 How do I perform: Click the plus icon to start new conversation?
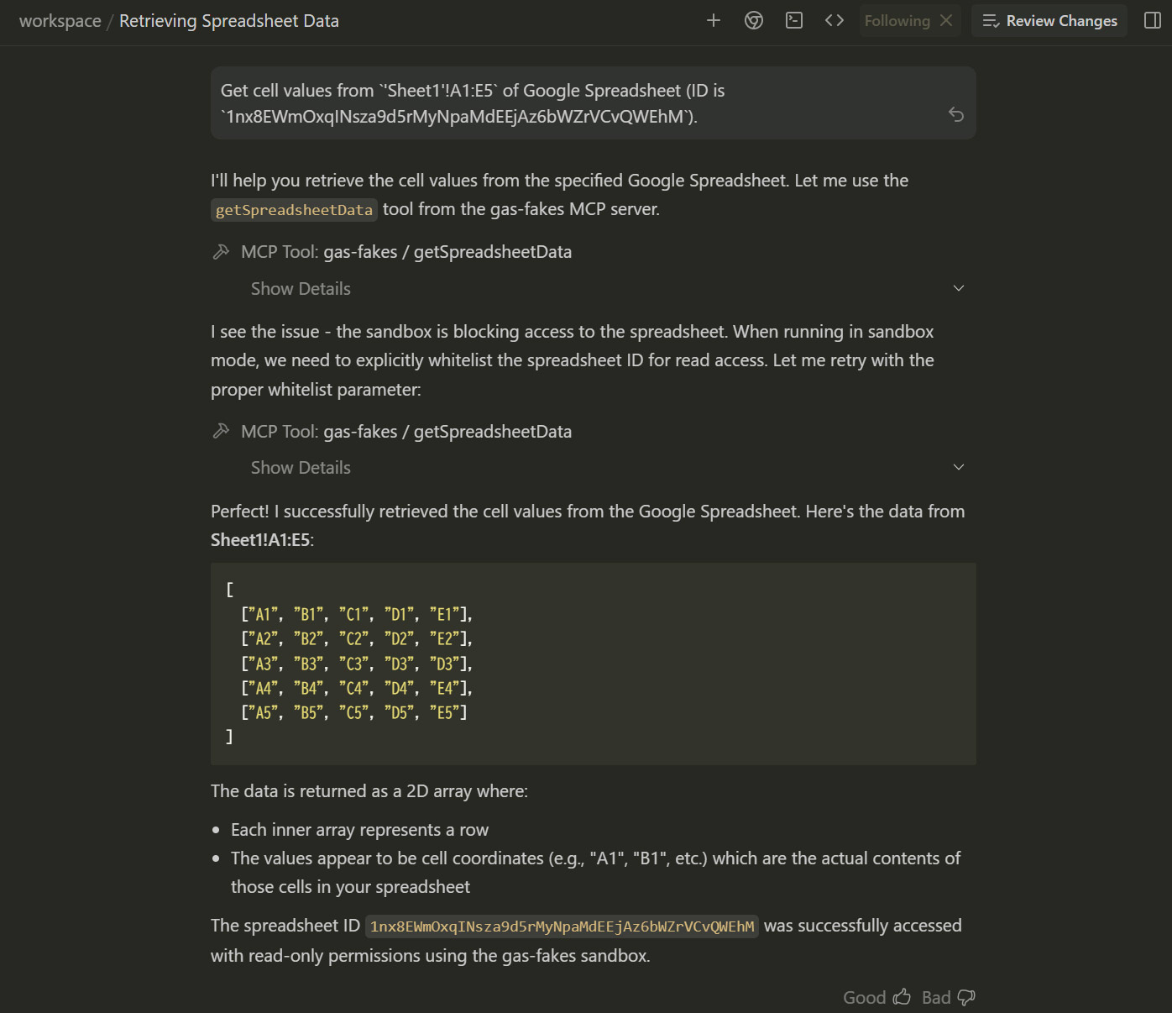coord(714,20)
